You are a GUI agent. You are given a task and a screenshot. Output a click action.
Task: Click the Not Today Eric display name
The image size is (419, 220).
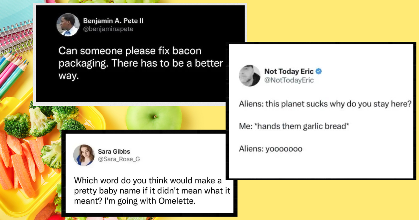pos(289,72)
